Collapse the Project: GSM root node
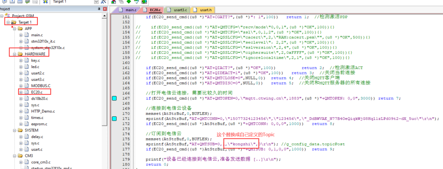 pyautogui.click(x=2, y=16)
